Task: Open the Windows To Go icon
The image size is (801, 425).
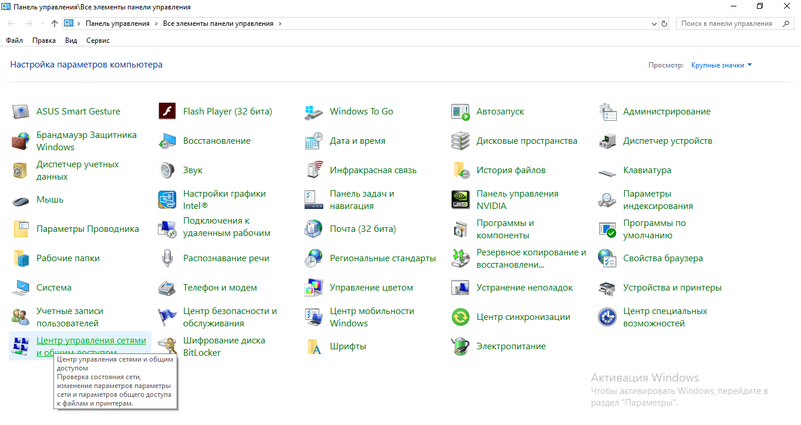Action: click(x=314, y=112)
